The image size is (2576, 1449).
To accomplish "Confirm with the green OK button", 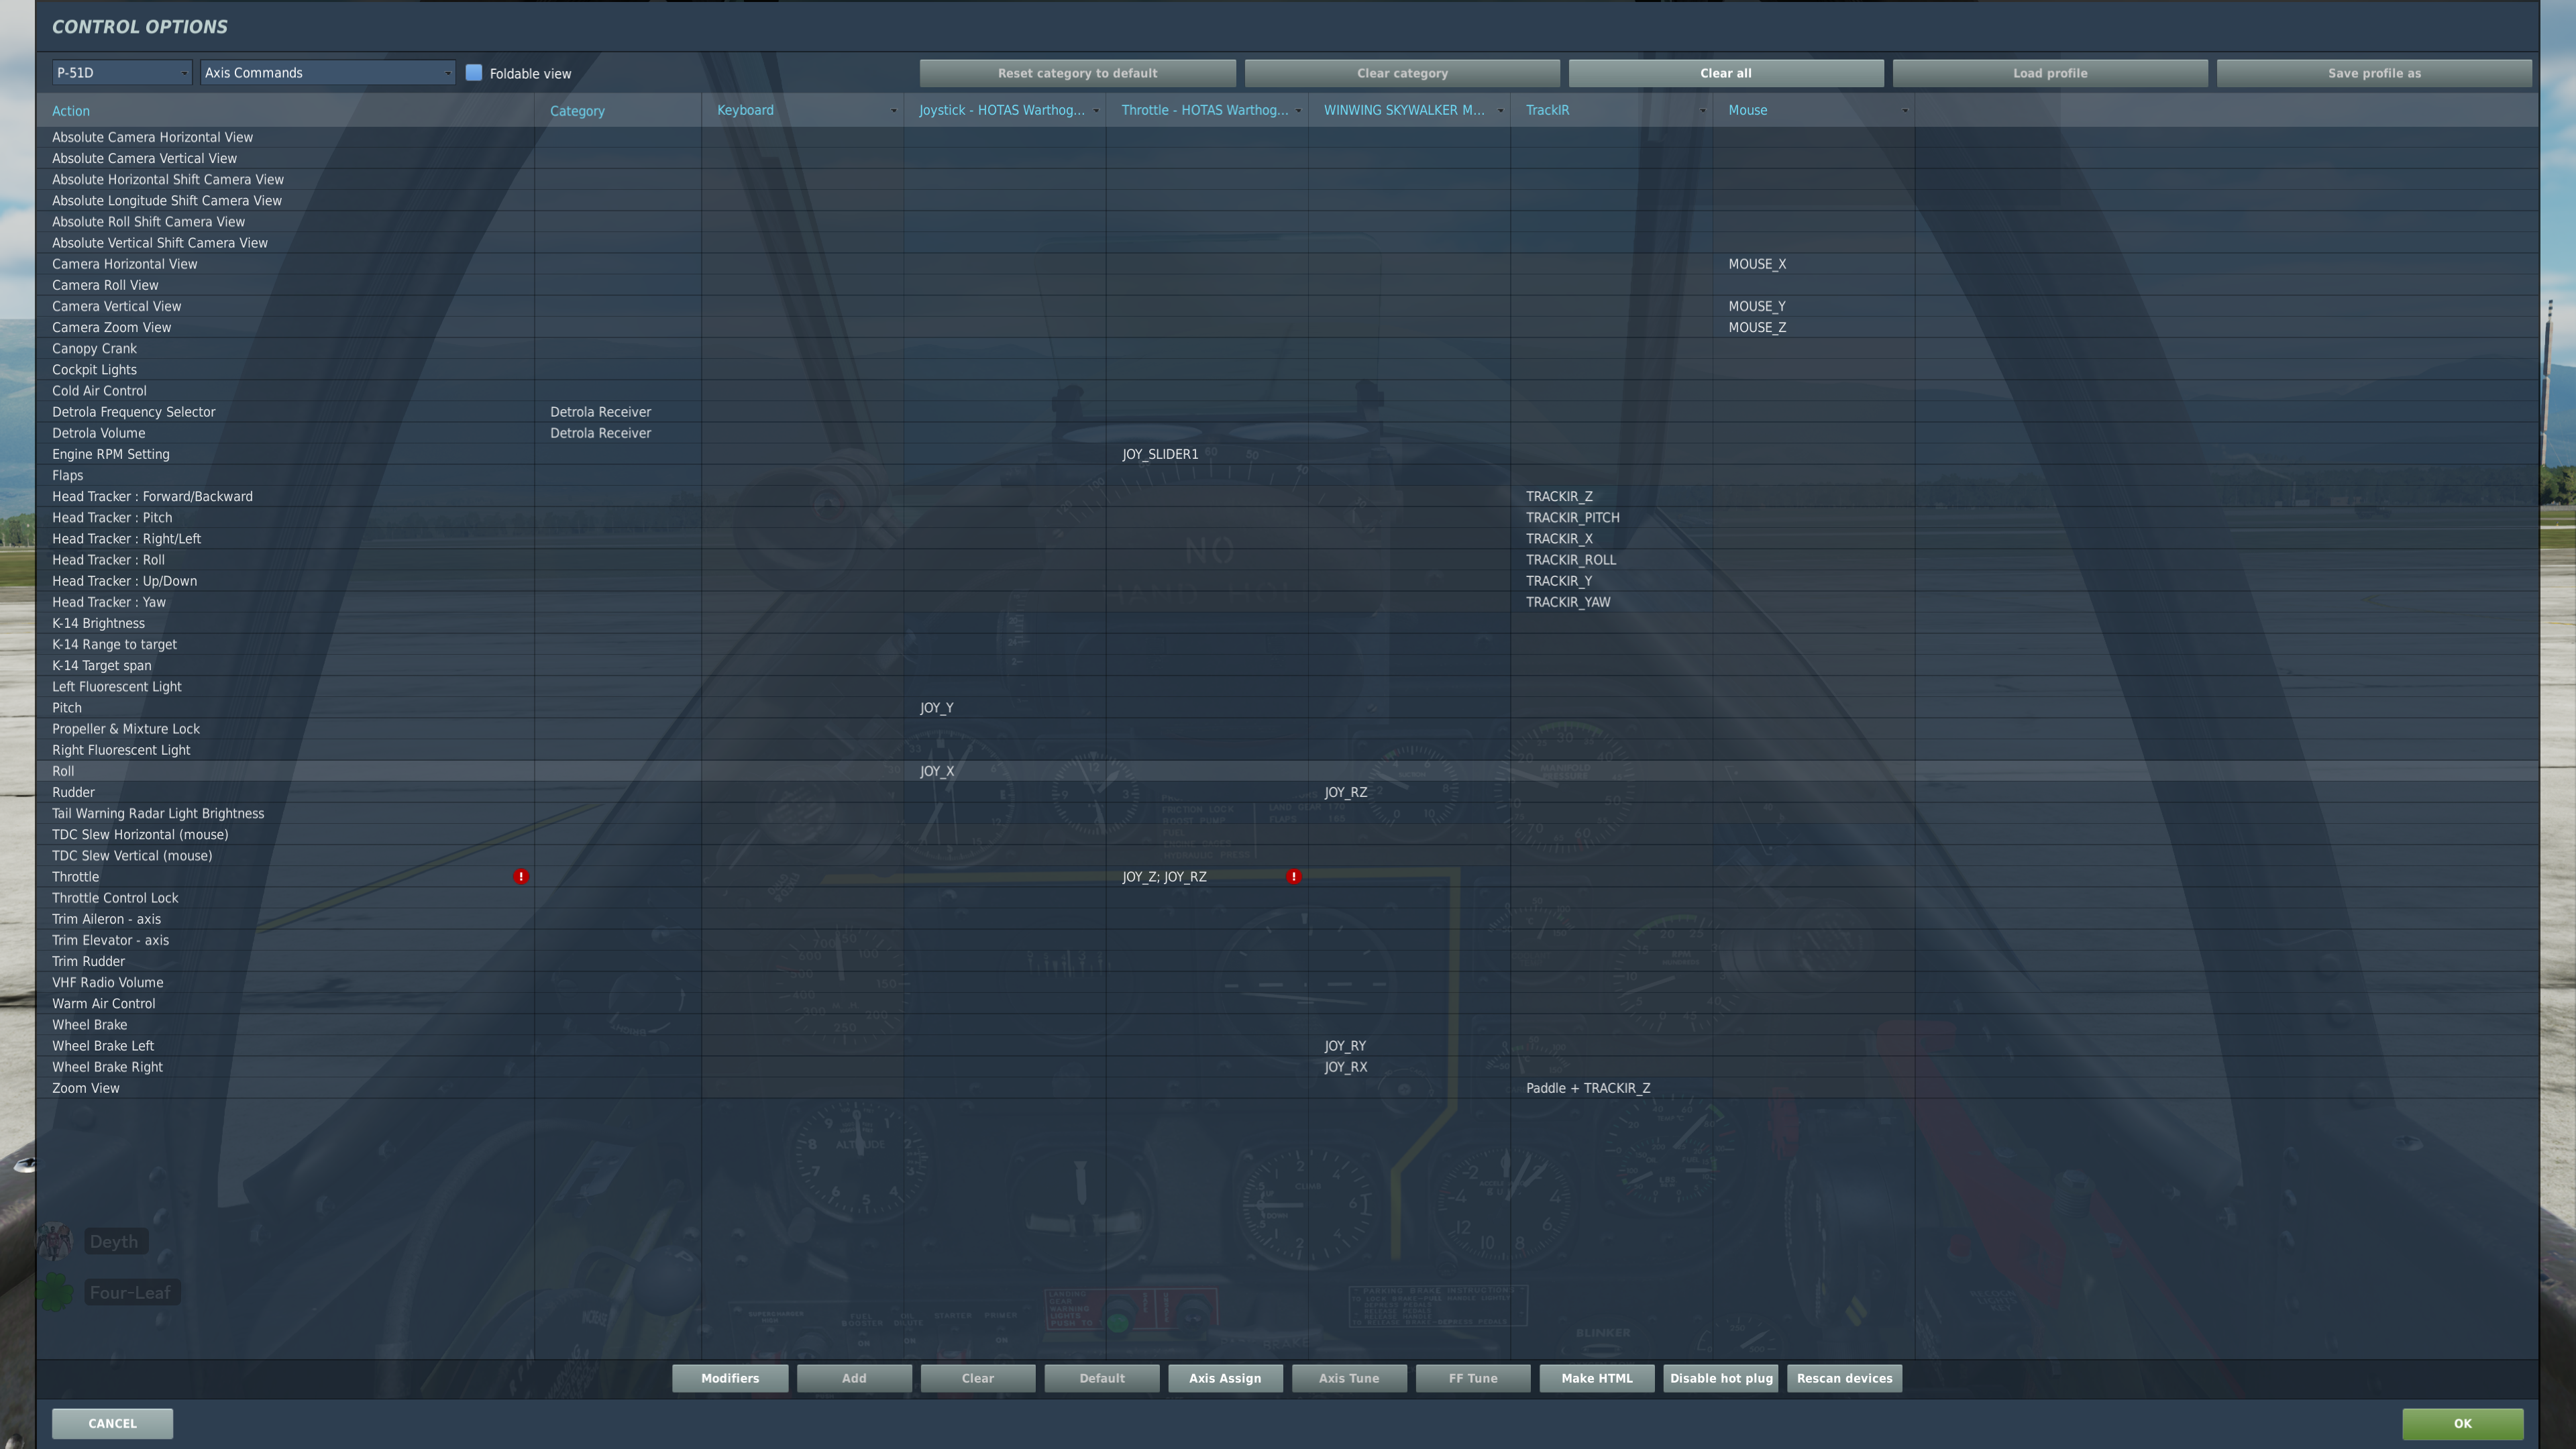I will (2462, 1423).
